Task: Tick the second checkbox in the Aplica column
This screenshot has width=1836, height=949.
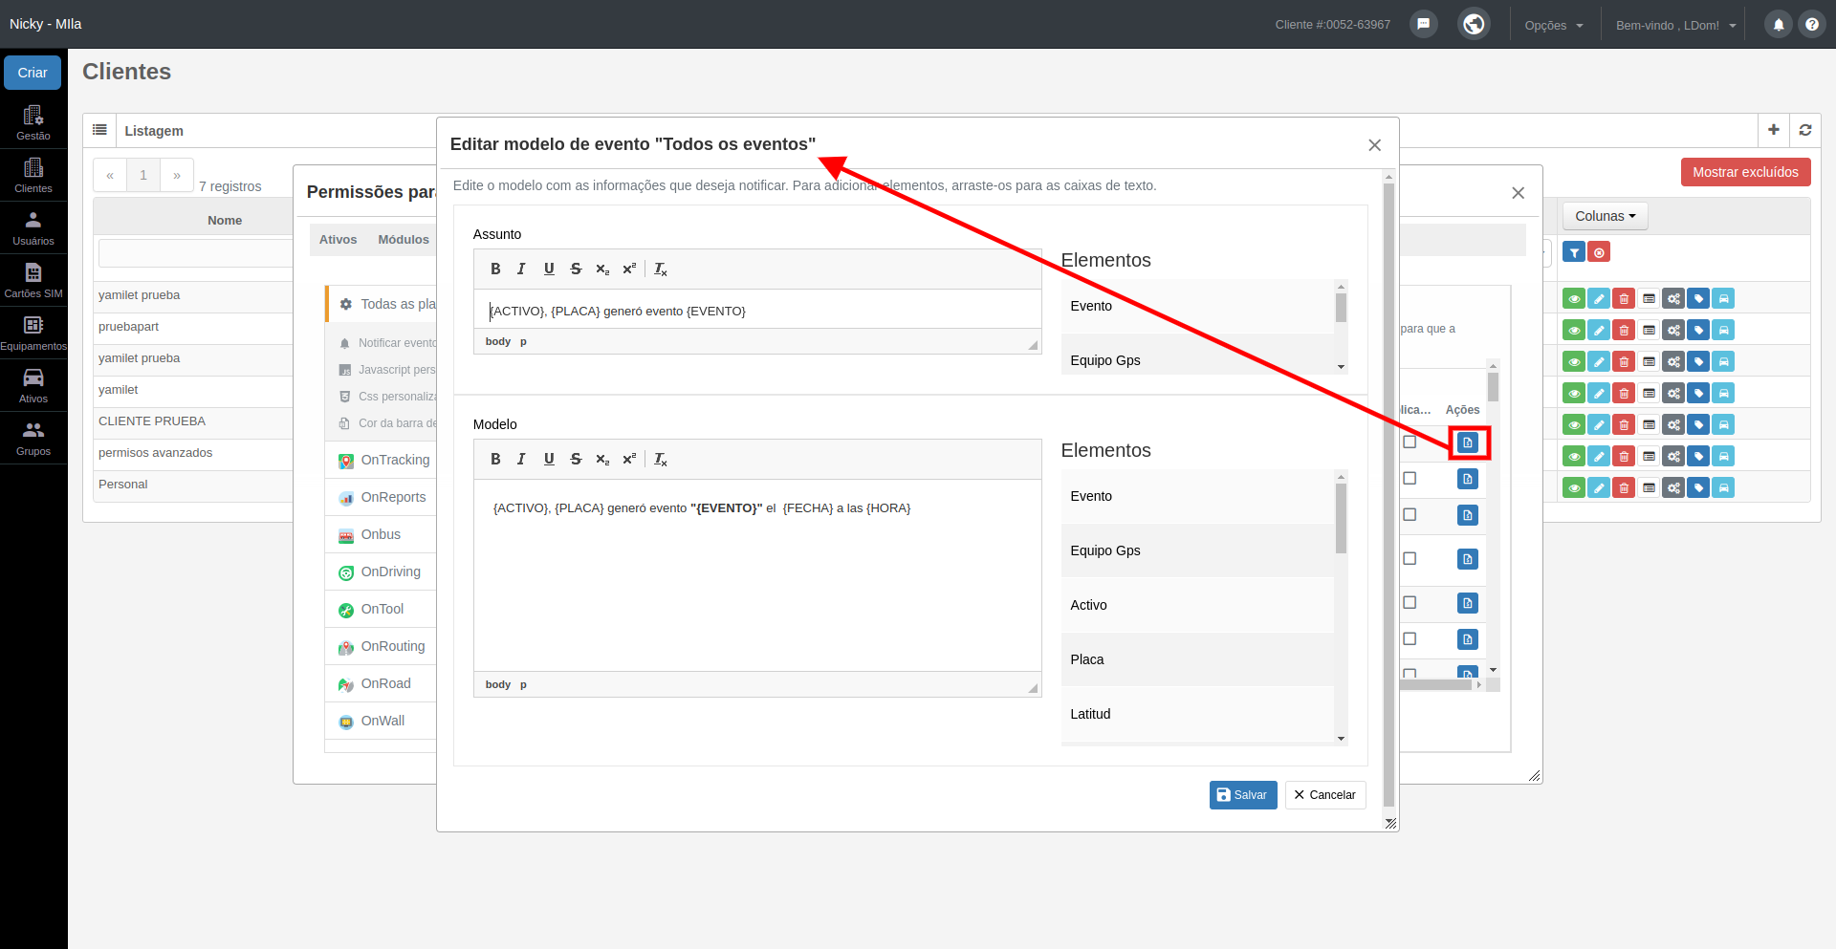Action: pos(1410,478)
